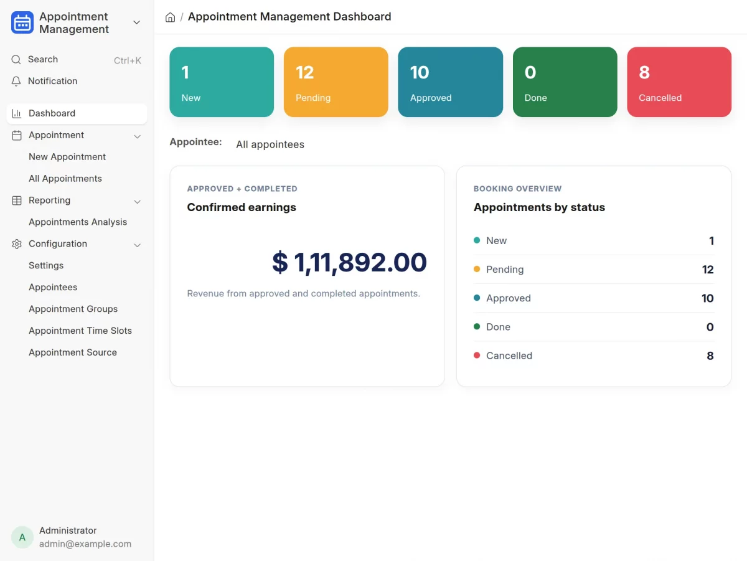
Task: Open Appointment Time Slots
Action: (80, 331)
